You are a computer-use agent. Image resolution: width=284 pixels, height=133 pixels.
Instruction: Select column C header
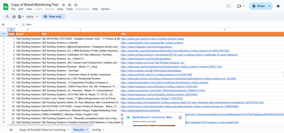[x=80, y=29]
